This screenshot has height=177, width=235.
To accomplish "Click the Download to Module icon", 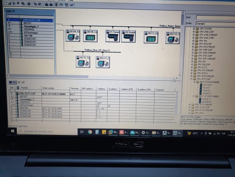I will pos(46,4).
